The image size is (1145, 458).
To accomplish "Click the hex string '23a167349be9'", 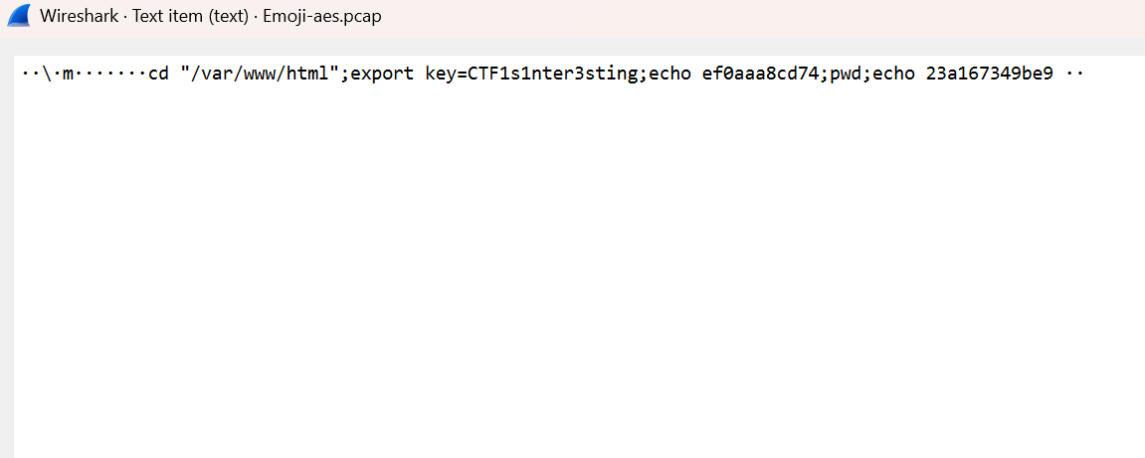I will tap(989, 75).
